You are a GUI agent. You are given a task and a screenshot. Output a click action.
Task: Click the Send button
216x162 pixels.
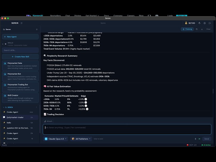(207, 139)
